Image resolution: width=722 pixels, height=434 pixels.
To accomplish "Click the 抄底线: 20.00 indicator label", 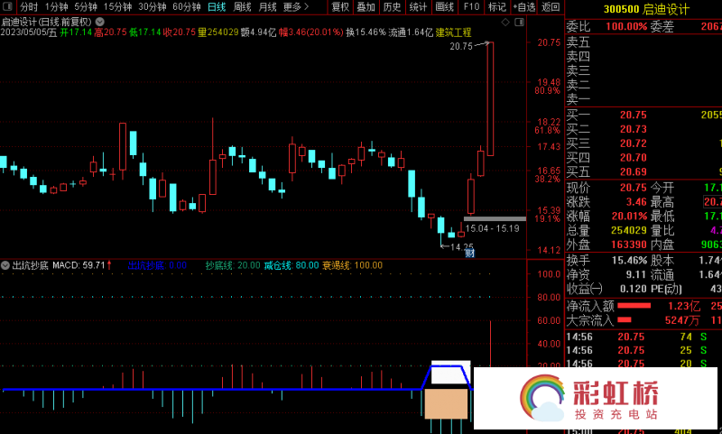I will coord(233,265).
